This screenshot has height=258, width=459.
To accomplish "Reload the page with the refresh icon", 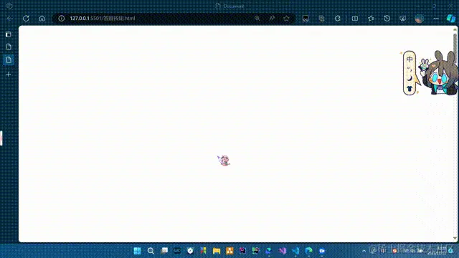I will [26, 19].
